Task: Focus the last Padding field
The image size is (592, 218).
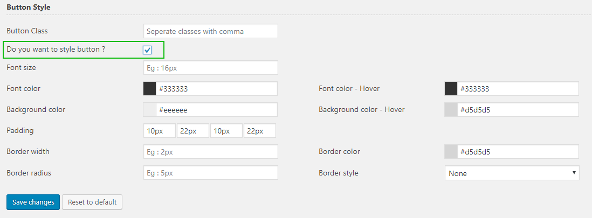Action: click(x=260, y=131)
